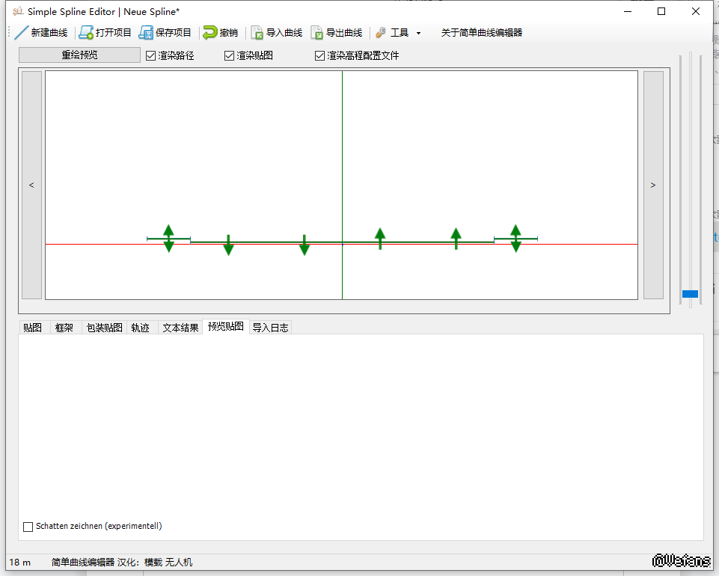Switch to the 导入日志 tab

point(271,328)
